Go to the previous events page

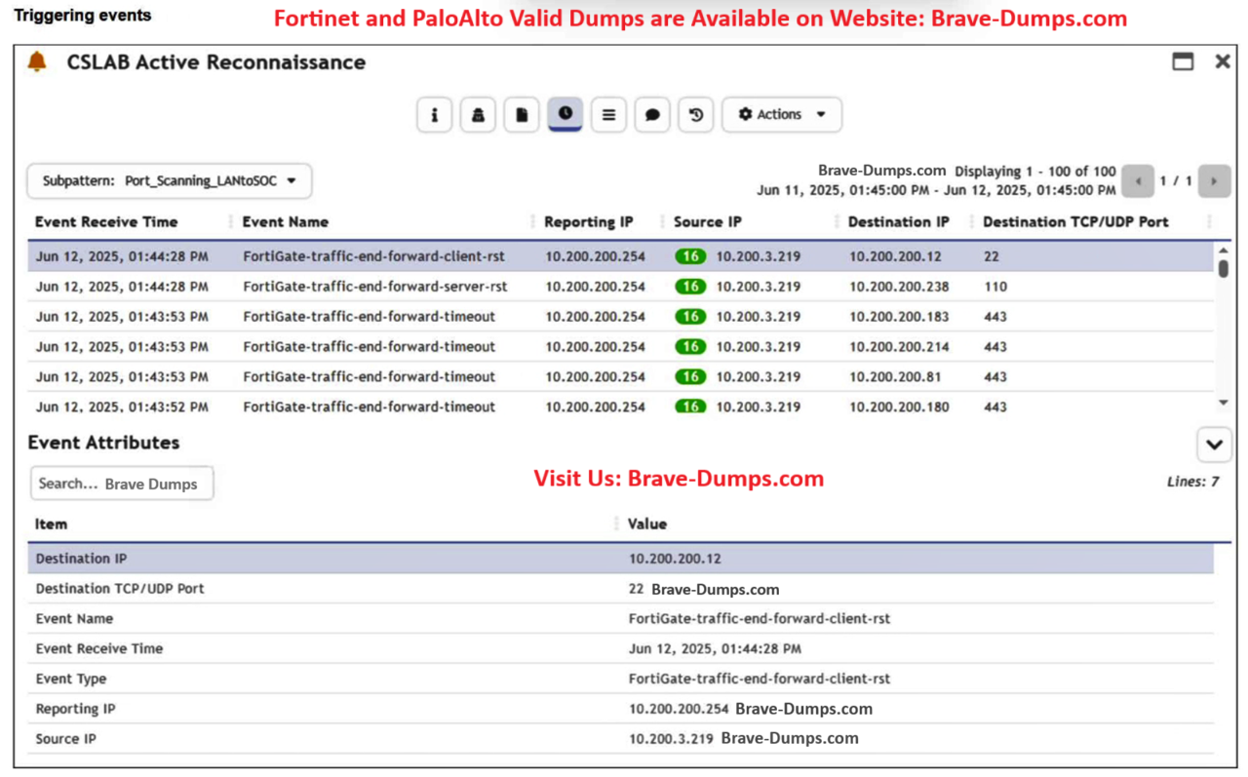(x=1138, y=181)
